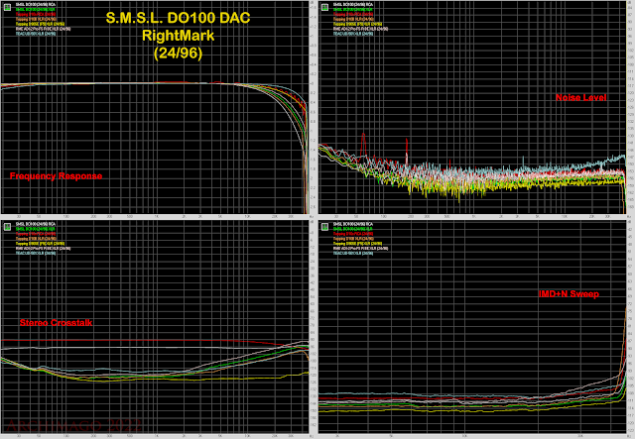Image resolution: width=635 pixels, height=439 pixels.
Task: Click cyan TEAC legend entry in Stereo Crosstalk panel
Action: click(36, 253)
